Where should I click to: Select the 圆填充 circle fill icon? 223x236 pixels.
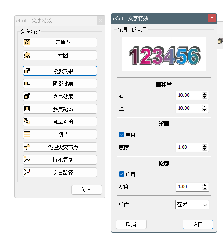pyautogui.click(x=27, y=42)
